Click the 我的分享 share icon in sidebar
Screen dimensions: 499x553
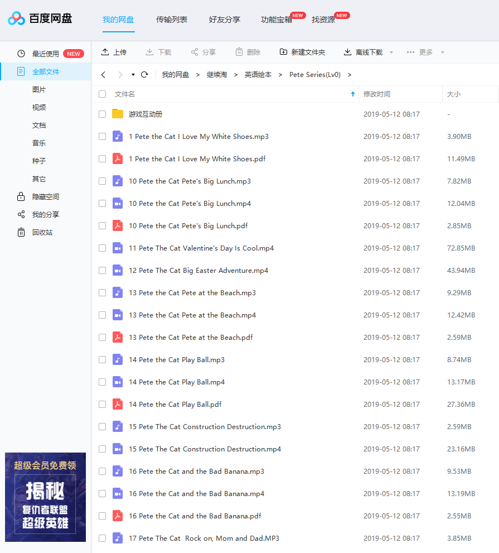[21, 214]
